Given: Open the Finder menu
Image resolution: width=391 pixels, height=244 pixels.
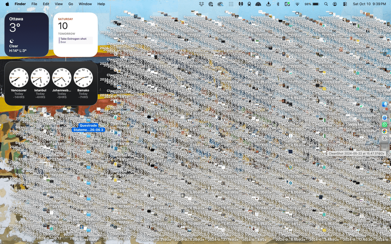Looking at the screenshot, I should pyautogui.click(x=20, y=4).
